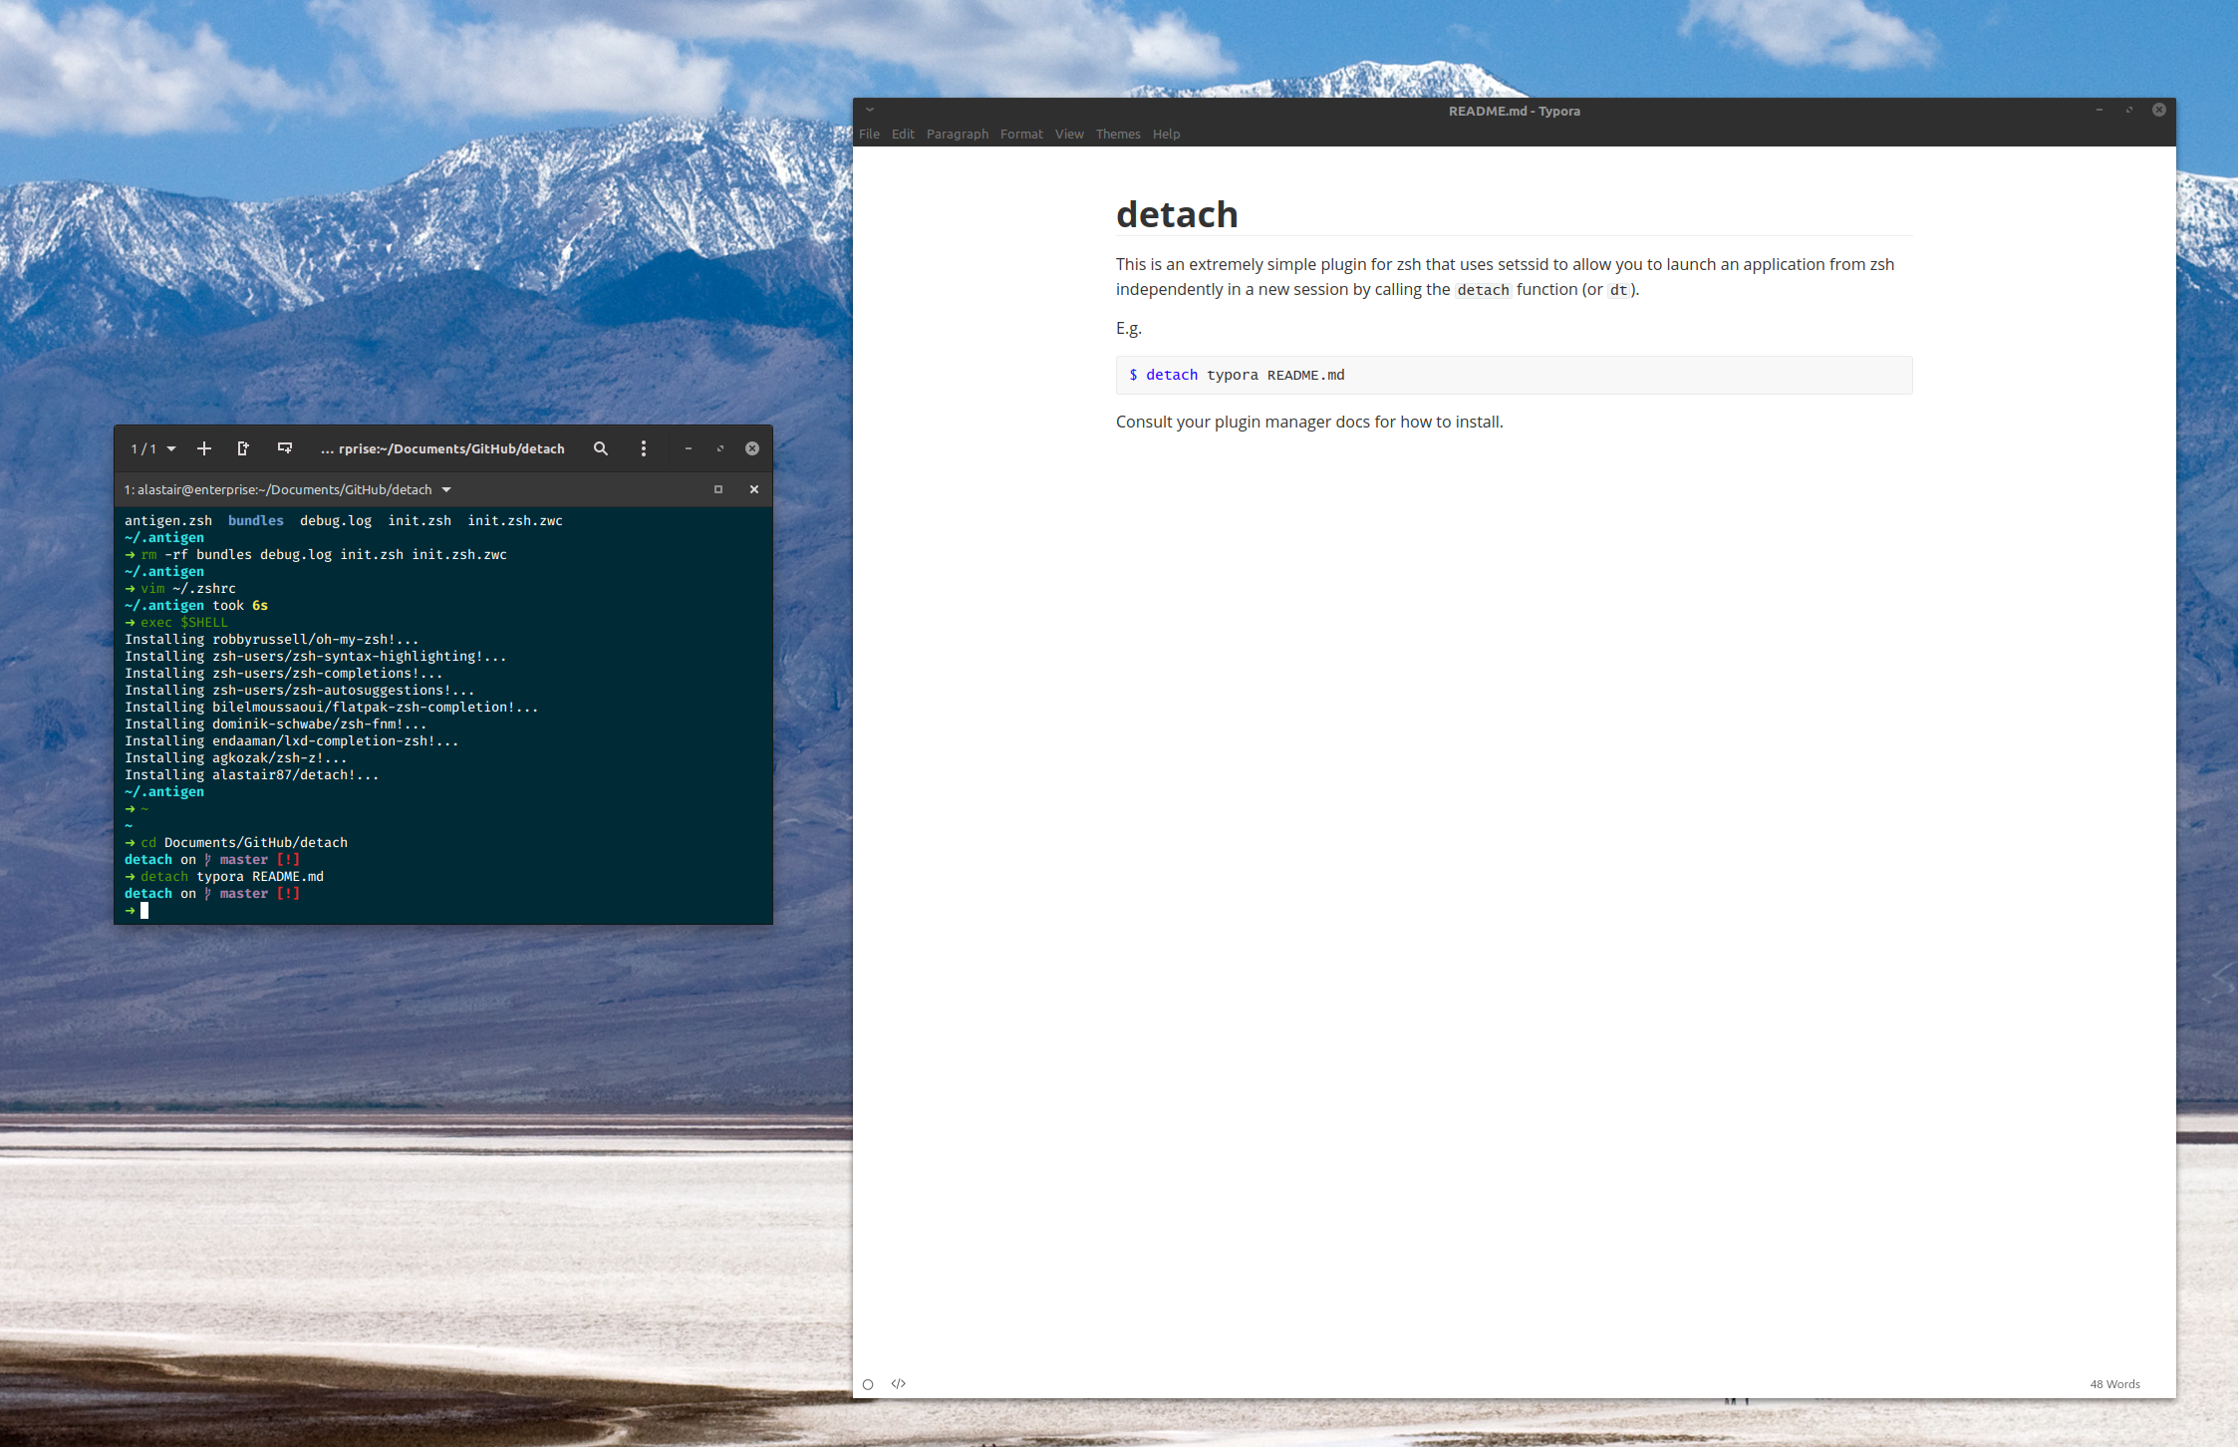Toggle the Typora sidebar circle icon
2238x1447 pixels.
[868, 1384]
